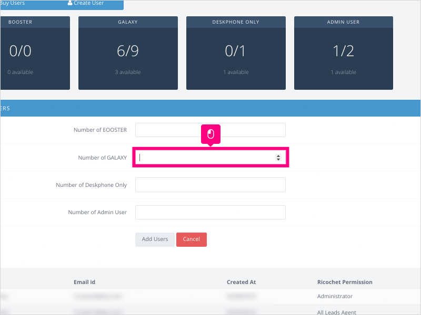Cancel the add users form
421x315 pixels.
[x=192, y=239]
